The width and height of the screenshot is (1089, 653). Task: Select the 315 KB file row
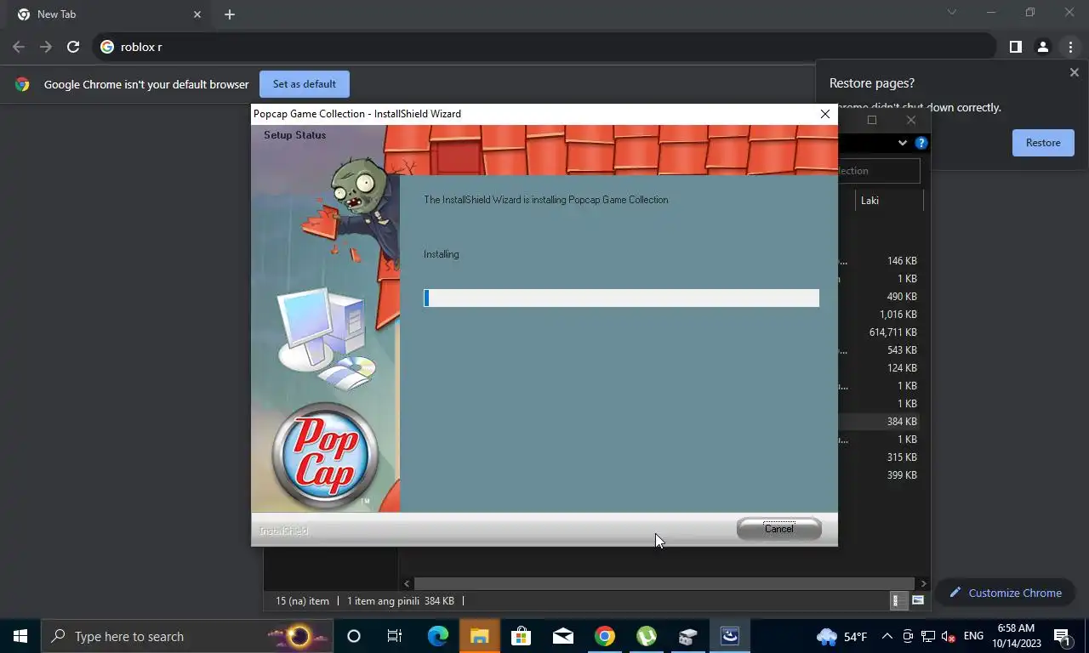[x=880, y=457]
